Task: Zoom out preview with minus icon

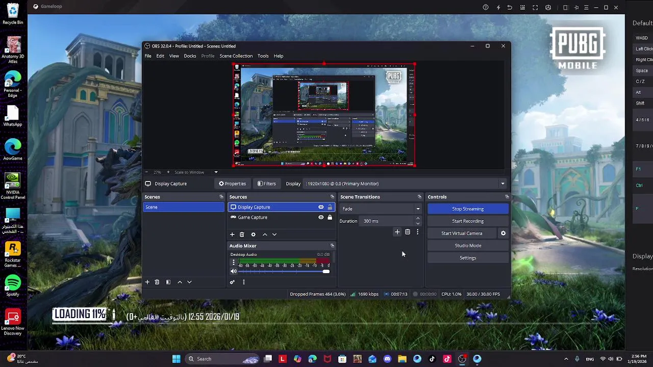Action: pyautogui.click(x=146, y=172)
